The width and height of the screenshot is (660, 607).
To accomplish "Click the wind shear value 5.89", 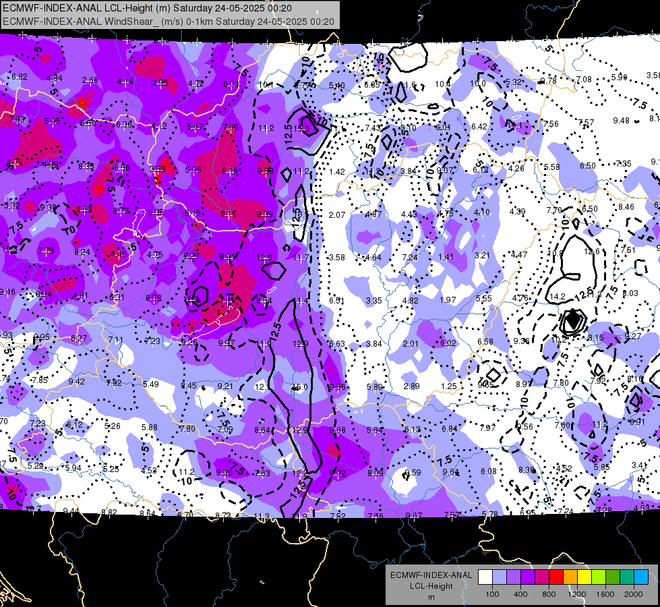I will click(x=374, y=386).
